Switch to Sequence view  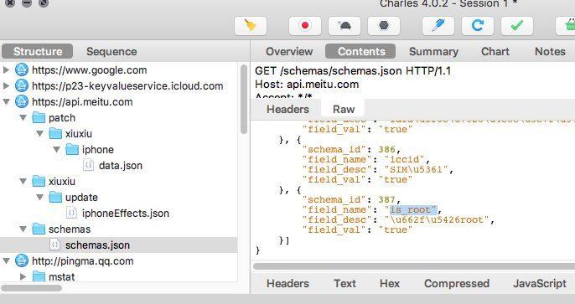(x=111, y=52)
